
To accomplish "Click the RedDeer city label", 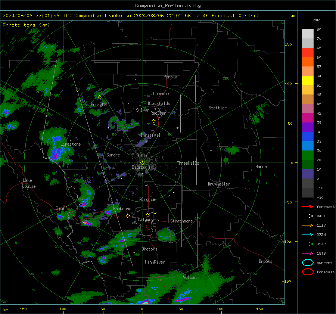I will tap(158, 113).
